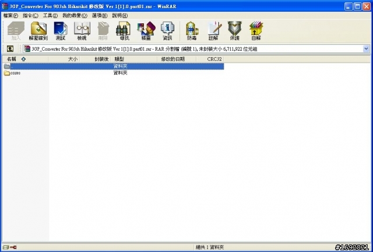Click the Add (加入) toolbar icon
Screen dimensions: 373x252
pos(16,31)
